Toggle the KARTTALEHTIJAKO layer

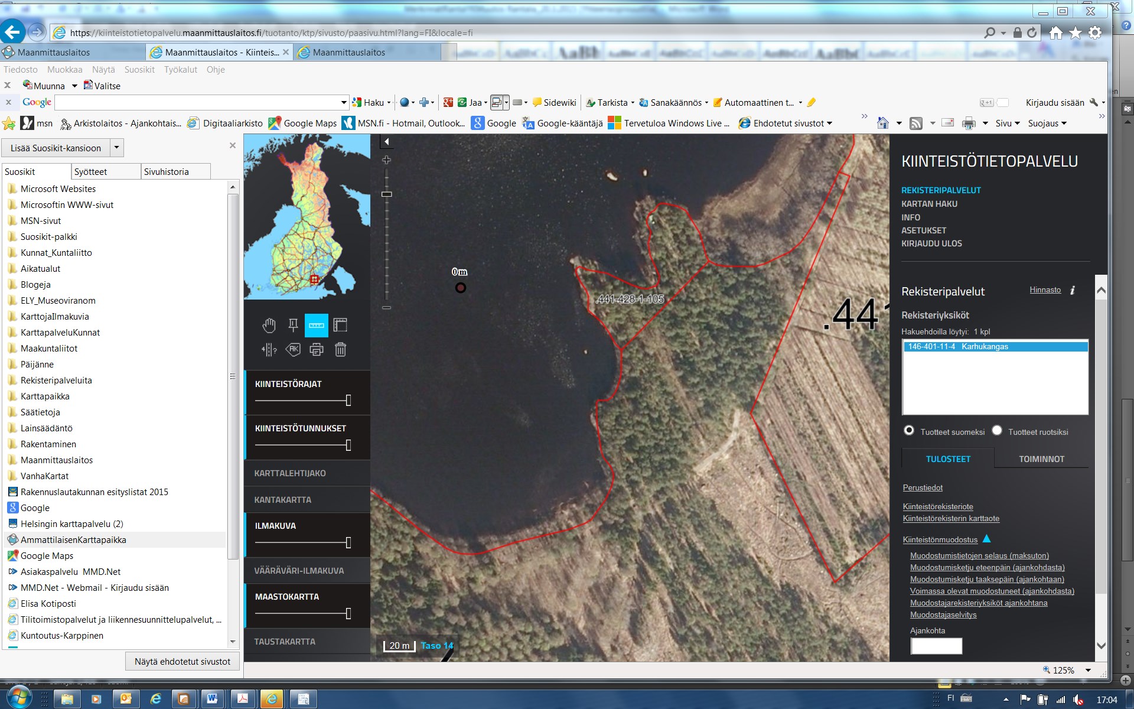[x=290, y=473]
